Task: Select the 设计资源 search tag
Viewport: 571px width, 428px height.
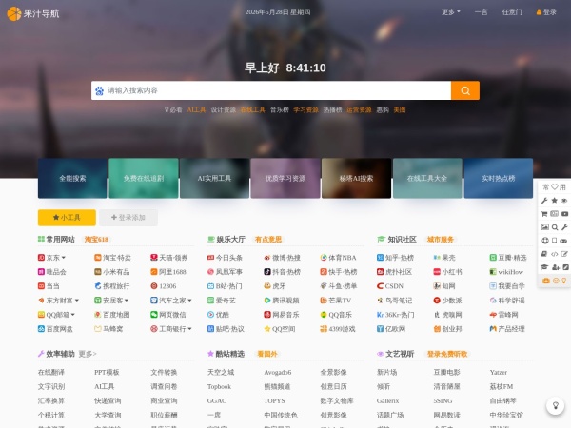Action: click(x=224, y=110)
